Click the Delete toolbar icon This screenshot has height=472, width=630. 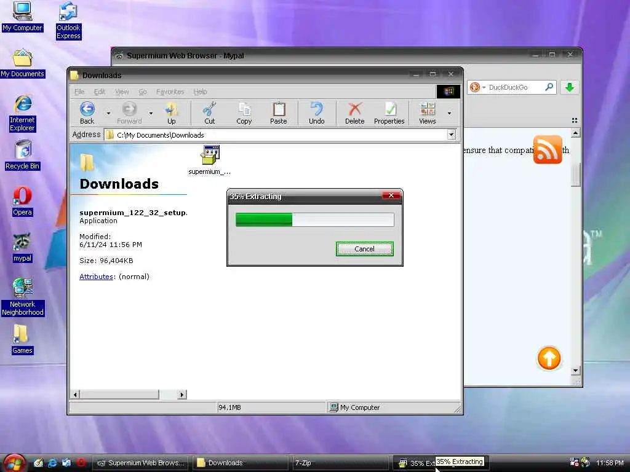click(x=355, y=113)
